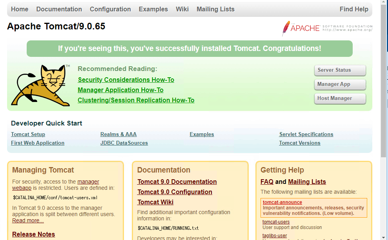Image resolution: width=388 pixels, height=240 pixels.
Task: Open the Servlet Specifications link
Action: point(306,134)
